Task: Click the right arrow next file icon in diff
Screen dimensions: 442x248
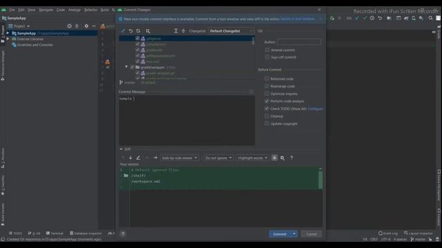Action: (x=155, y=158)
